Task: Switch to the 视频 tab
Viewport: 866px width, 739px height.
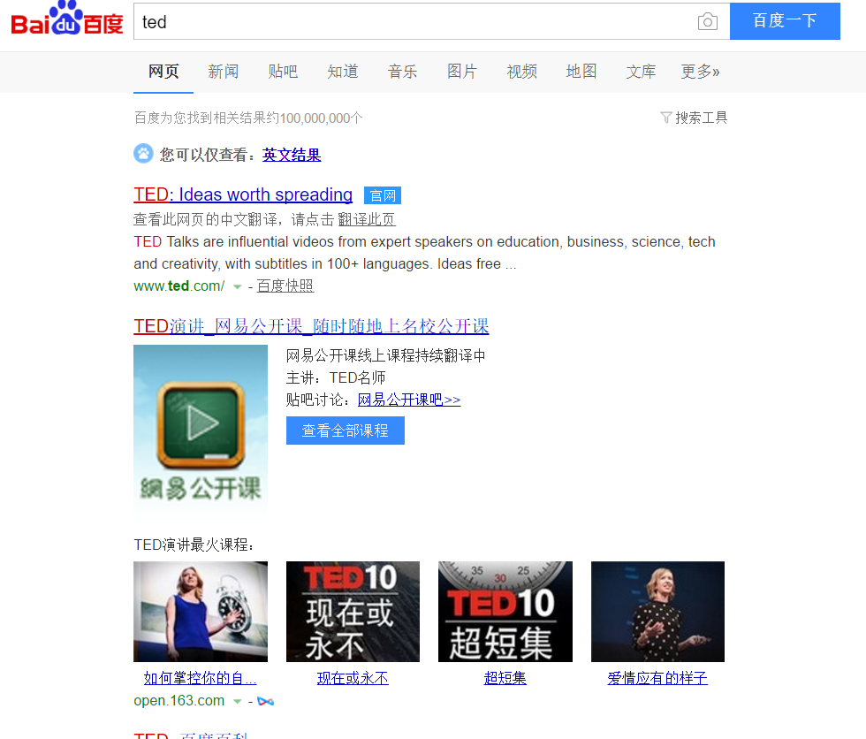Action: click(x=521, y=72)
